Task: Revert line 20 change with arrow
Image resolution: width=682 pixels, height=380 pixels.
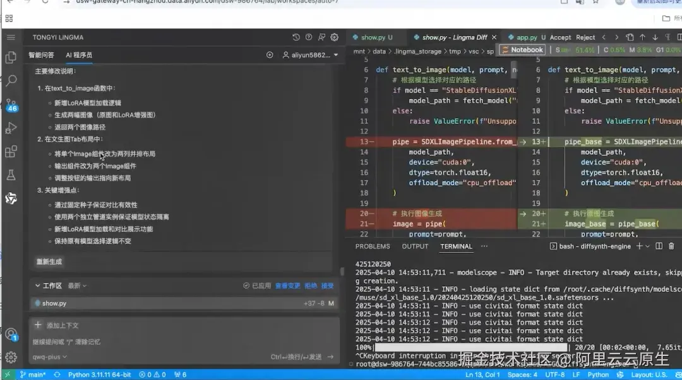Action: pyautogui.click(x=523, y=214)
